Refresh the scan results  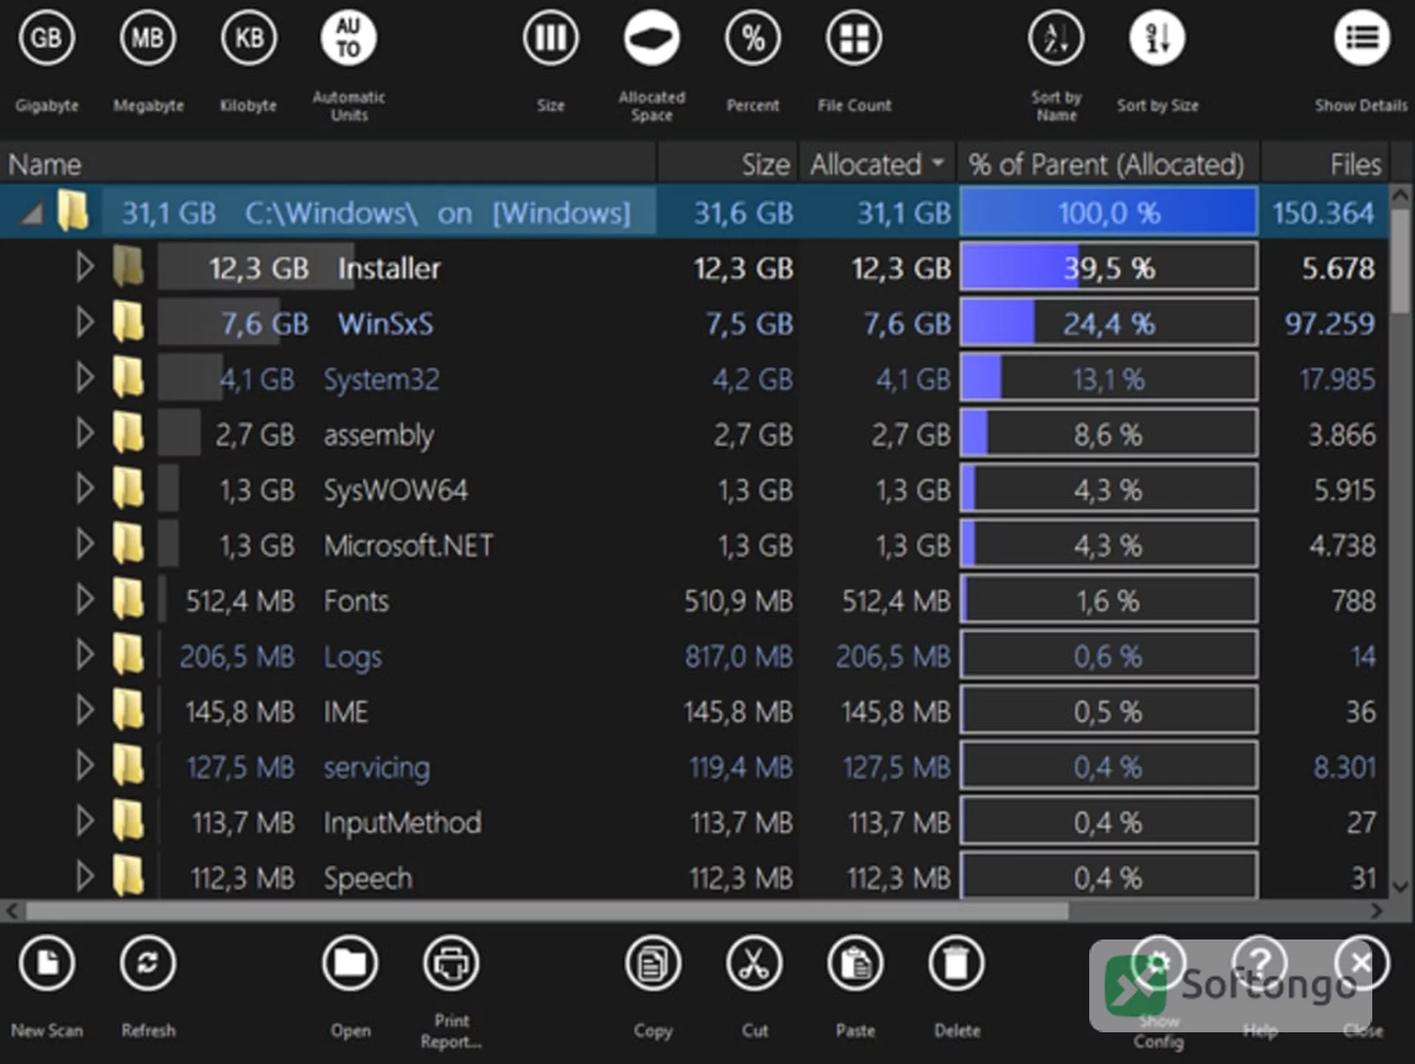pyautogui.click(x=147, y=963)
